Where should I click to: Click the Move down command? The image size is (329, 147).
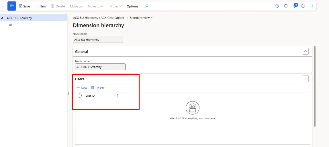click(96, 6)
